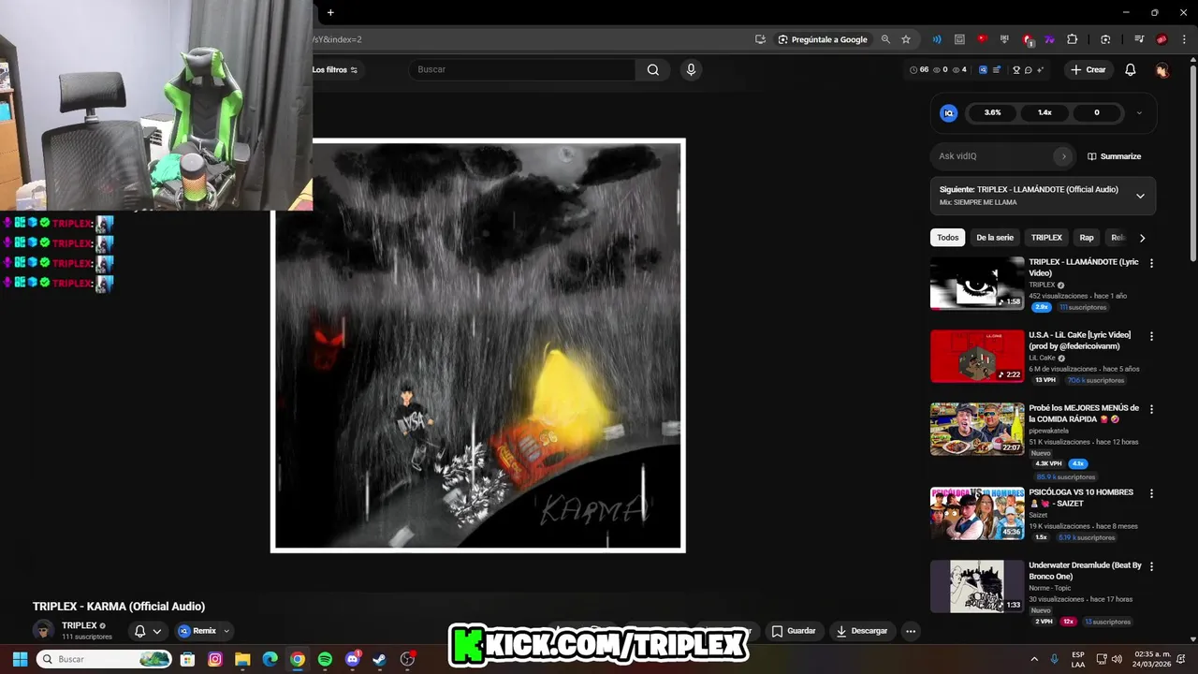Open the U.S.A - LiL CaKe thumbnail

point(977,357)
